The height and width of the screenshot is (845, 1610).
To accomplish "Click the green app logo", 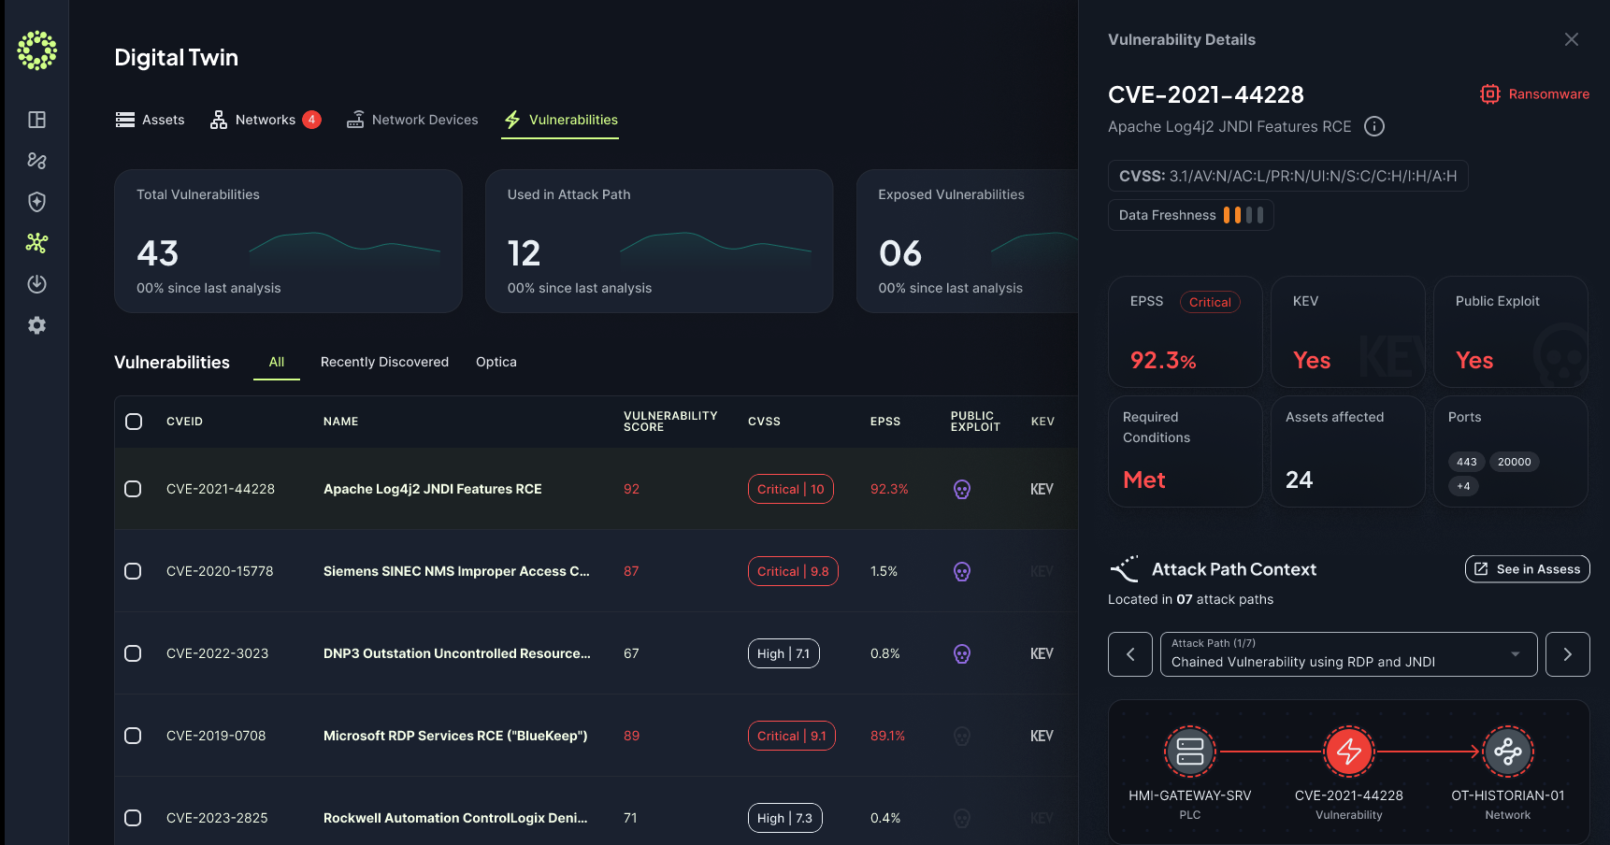I will (37, 50).
